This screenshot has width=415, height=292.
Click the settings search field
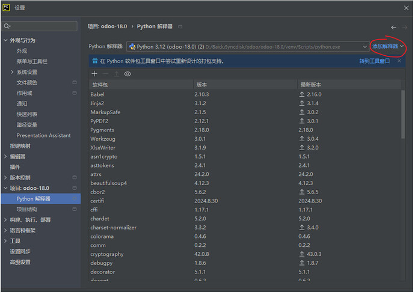click(40, 26)
